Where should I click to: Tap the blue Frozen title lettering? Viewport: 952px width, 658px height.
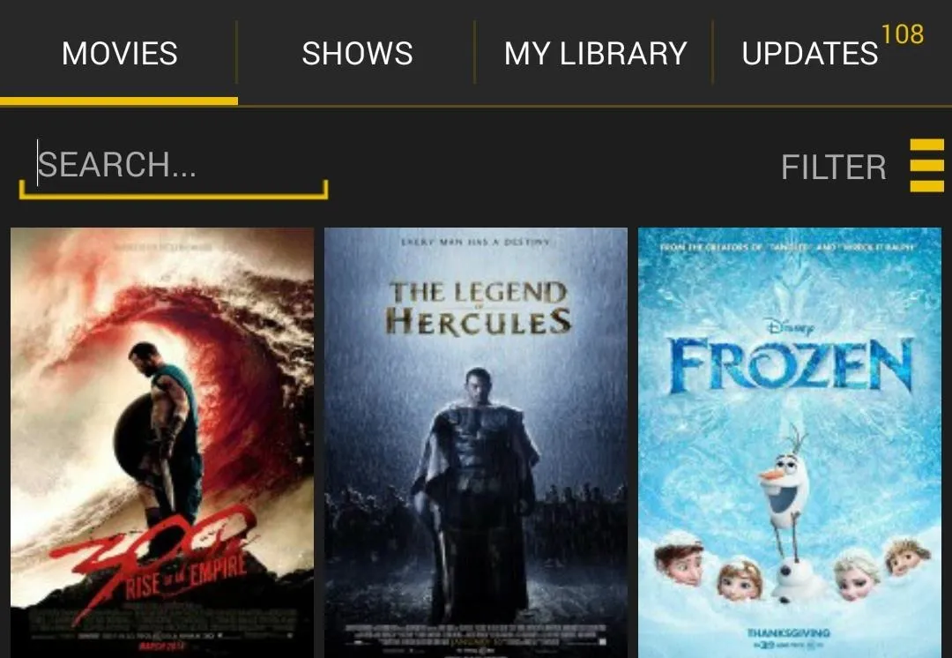tap(791, 366)
